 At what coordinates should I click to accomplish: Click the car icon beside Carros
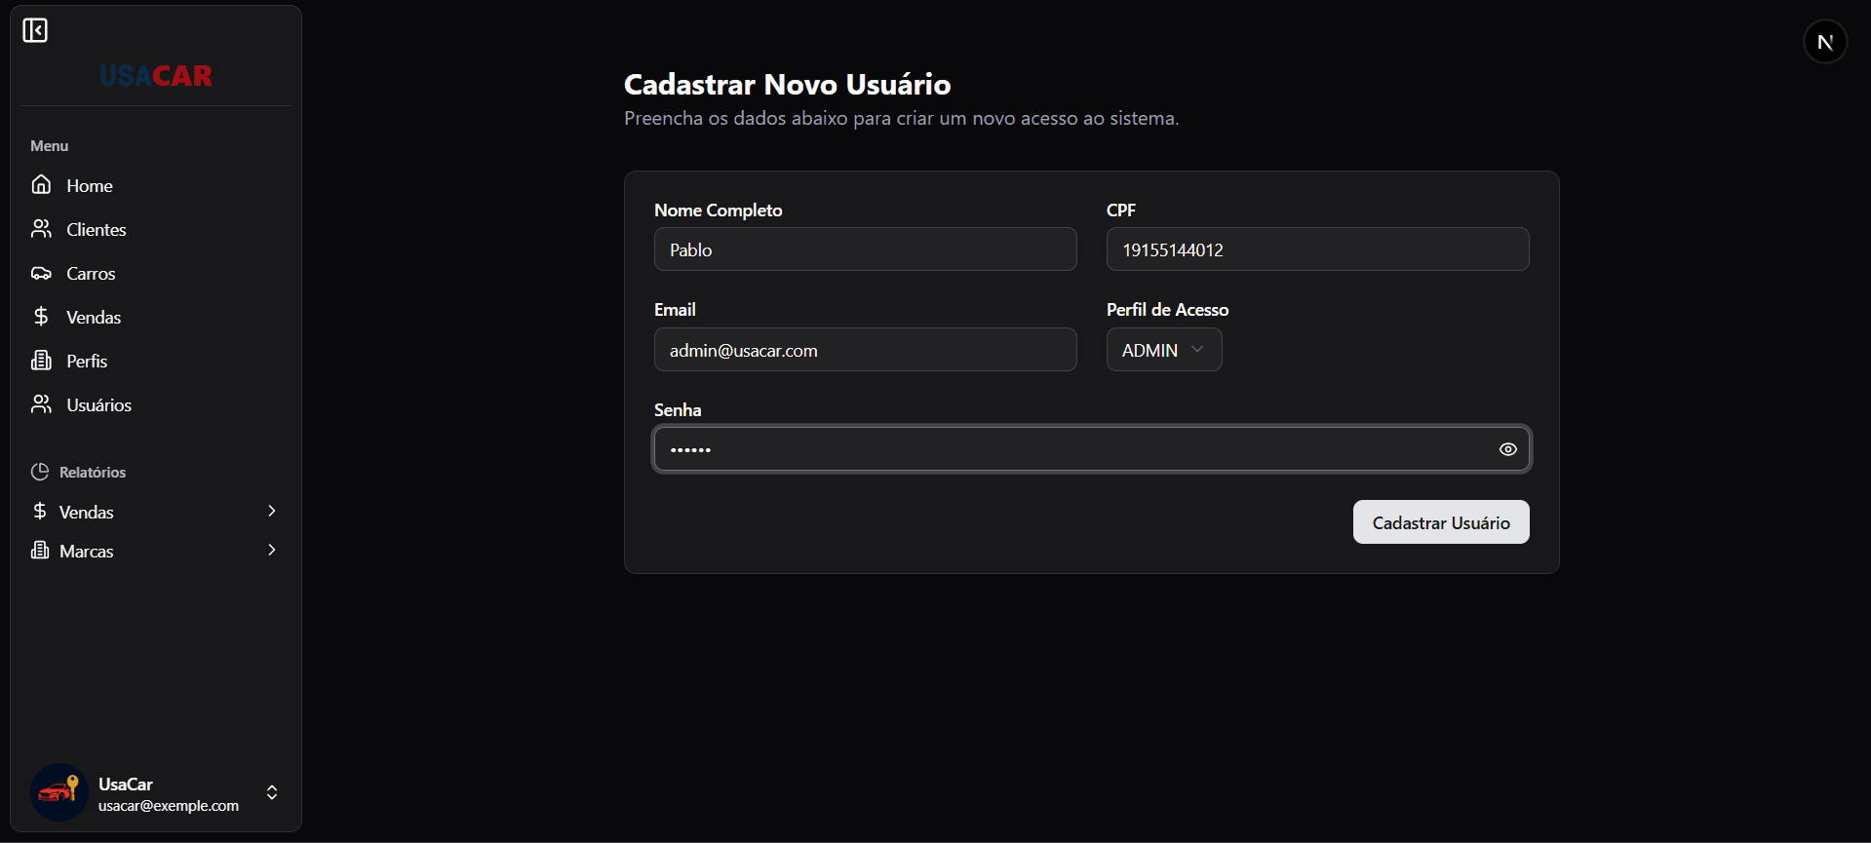pyautogui.click(x=41, y=273)
